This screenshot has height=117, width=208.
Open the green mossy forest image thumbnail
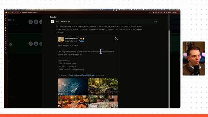click(103, 87)
